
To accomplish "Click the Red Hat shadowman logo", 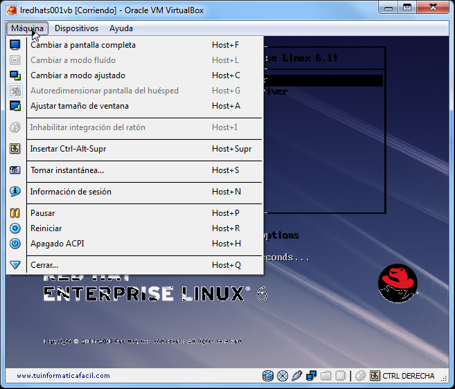I will point(398,283).
